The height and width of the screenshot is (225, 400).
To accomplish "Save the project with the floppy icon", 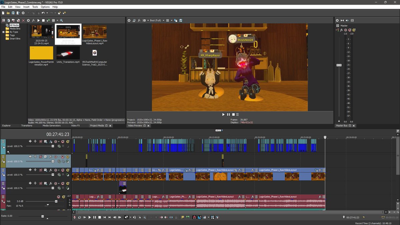I will pos(13,13).
